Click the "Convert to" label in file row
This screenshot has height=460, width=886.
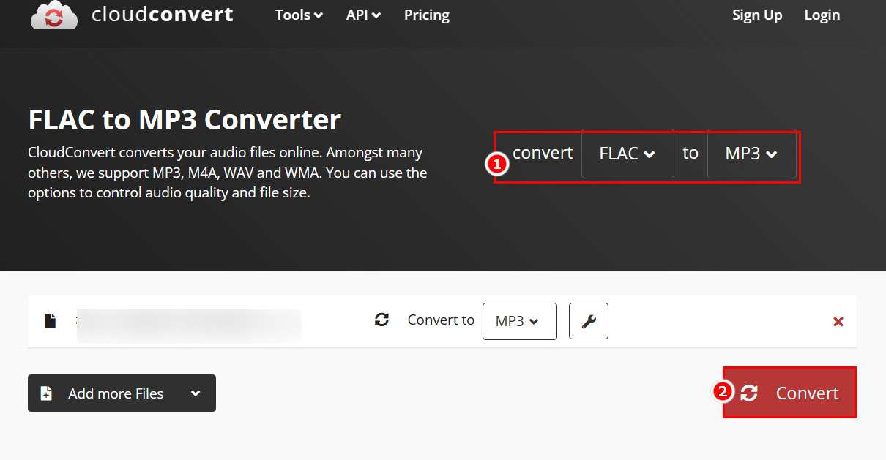tap(441, 320)
